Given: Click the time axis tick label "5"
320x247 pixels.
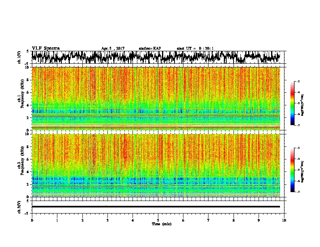Looking at the screenshot, I should [x=158, y=220].
